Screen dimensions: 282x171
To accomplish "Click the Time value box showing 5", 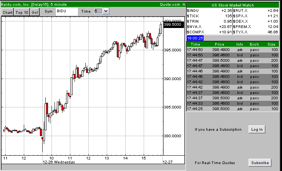I will click(98, 11).
